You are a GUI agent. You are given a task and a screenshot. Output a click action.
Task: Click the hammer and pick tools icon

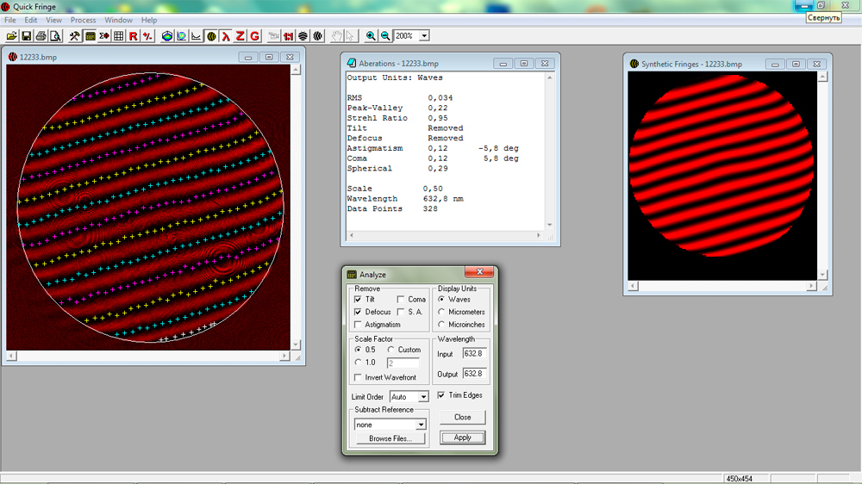(75, 36)
